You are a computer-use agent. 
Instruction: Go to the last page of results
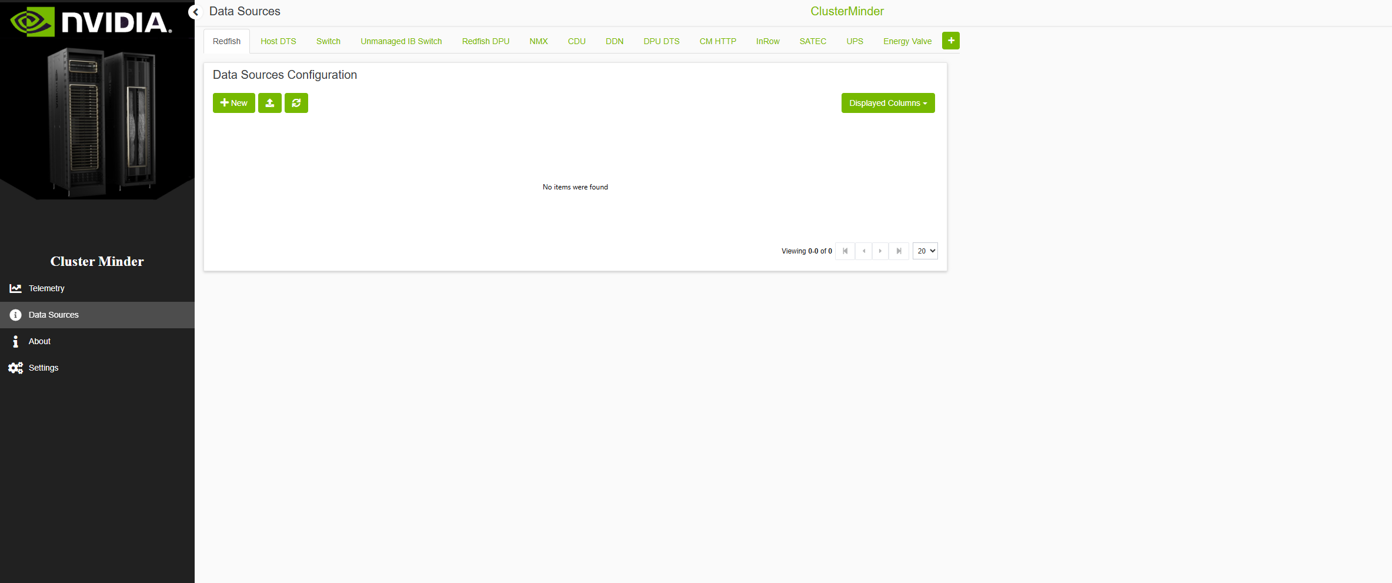pos(899,251)
